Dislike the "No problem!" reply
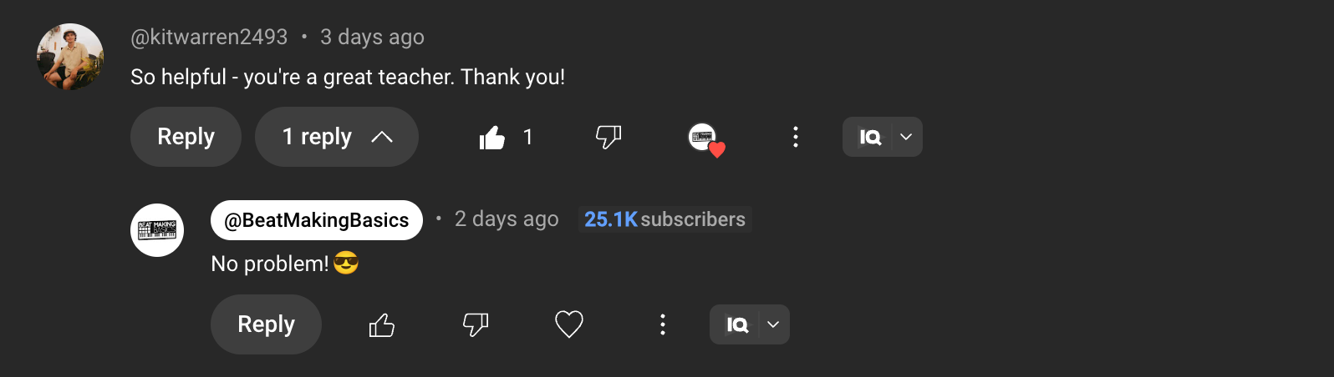The image size is (1334, 377). pyautogui.click(x=476, y=324)
